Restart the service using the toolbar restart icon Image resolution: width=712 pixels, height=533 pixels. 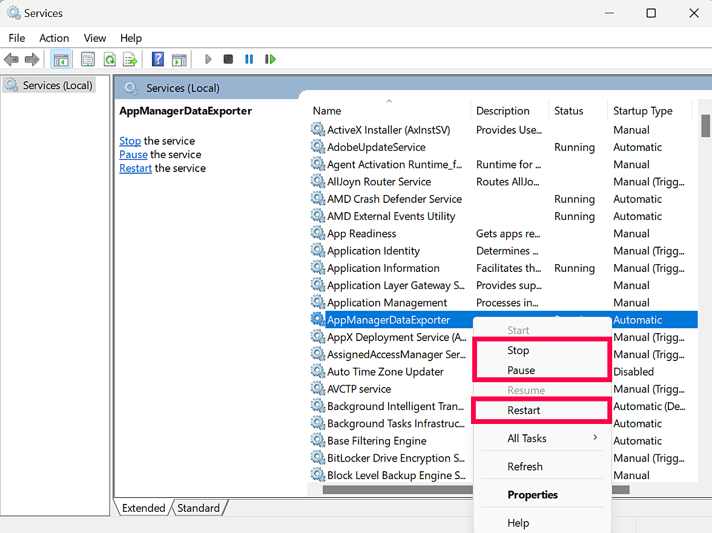271,59
